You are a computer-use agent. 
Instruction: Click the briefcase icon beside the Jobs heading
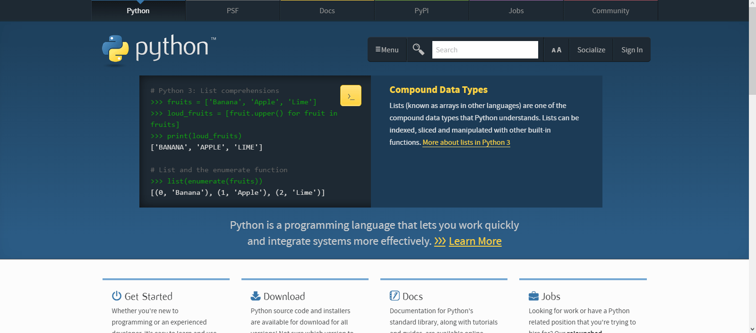pos(533,296)
